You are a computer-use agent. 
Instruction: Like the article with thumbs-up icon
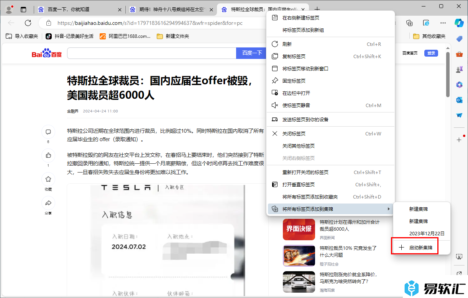[48, 155]
